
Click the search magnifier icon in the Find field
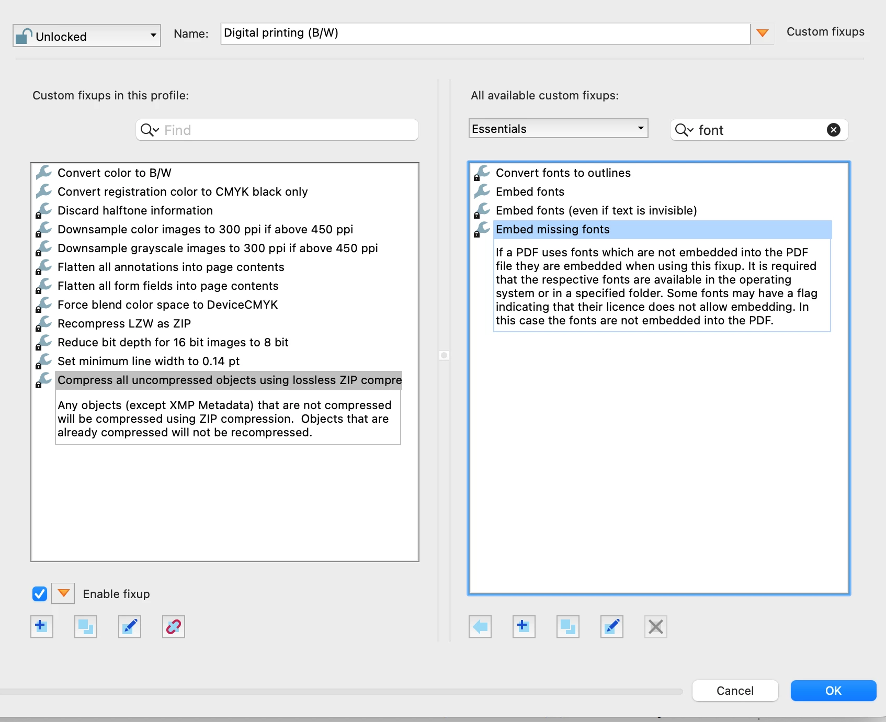[x=150, y=130]
